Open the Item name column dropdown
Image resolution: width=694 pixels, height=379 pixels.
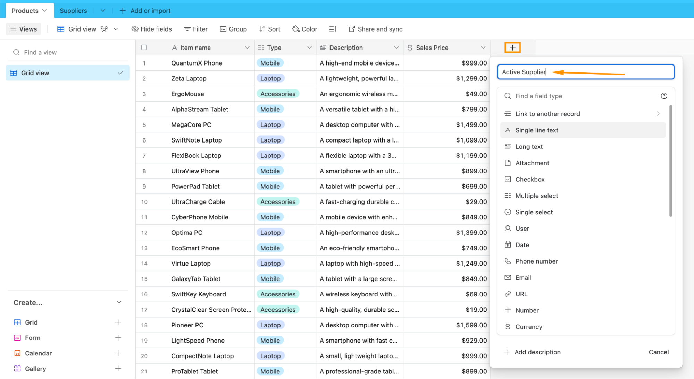click(x=247, y=48)
